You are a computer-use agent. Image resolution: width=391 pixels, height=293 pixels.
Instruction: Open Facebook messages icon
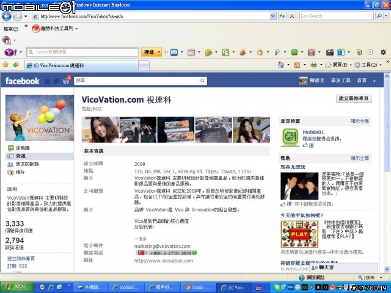[57, 81]
